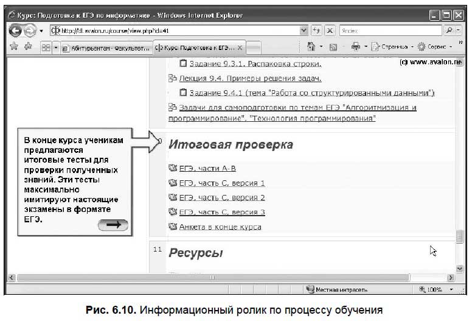
Task: Click the 100% zoom level button
Action: pos(431,290)
